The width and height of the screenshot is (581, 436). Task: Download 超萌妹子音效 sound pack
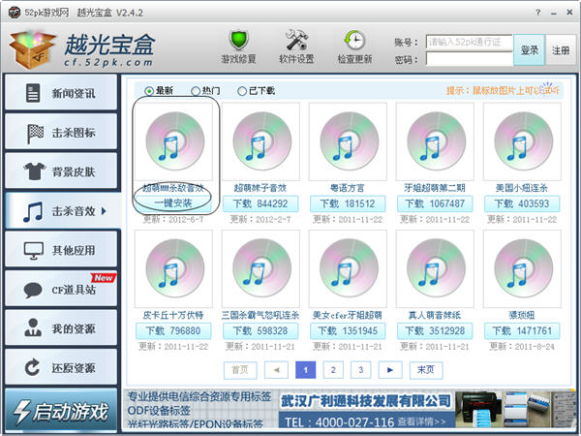[x=260, y=203]
